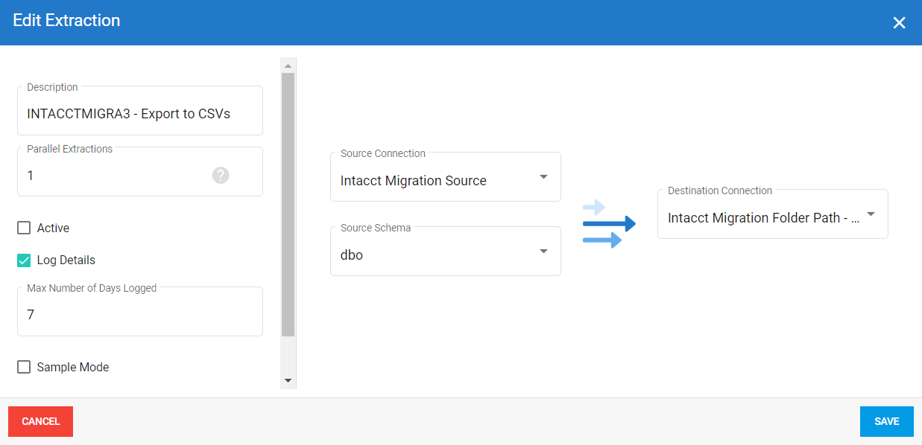Select the Max Number of Days Logged field
This screenshot has width=922, height=445.
tap(139, 315)
